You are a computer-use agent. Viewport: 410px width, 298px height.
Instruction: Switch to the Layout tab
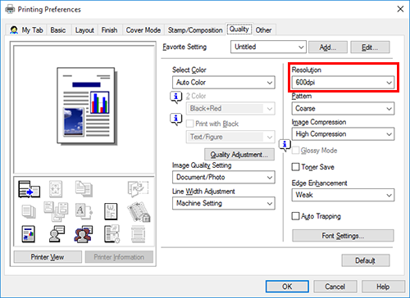84,30
